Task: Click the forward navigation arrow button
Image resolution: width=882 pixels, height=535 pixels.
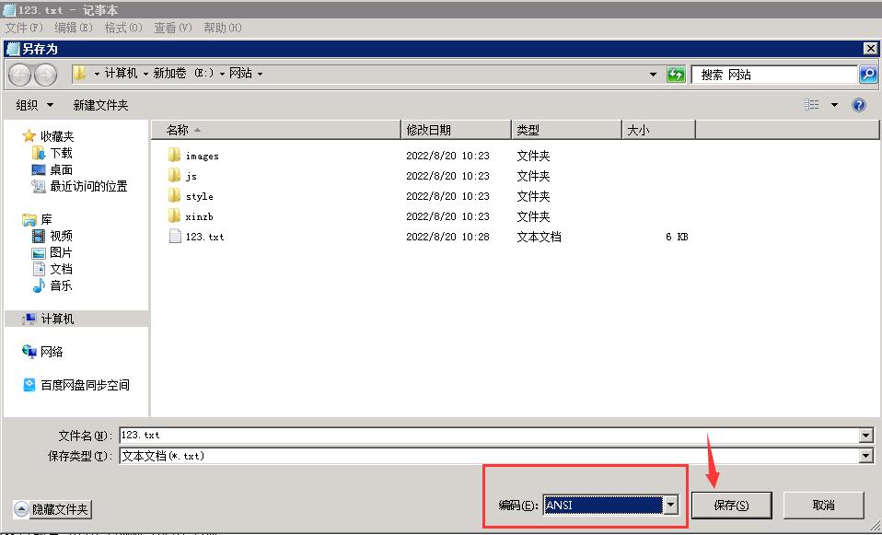Action: coord(45,75)
